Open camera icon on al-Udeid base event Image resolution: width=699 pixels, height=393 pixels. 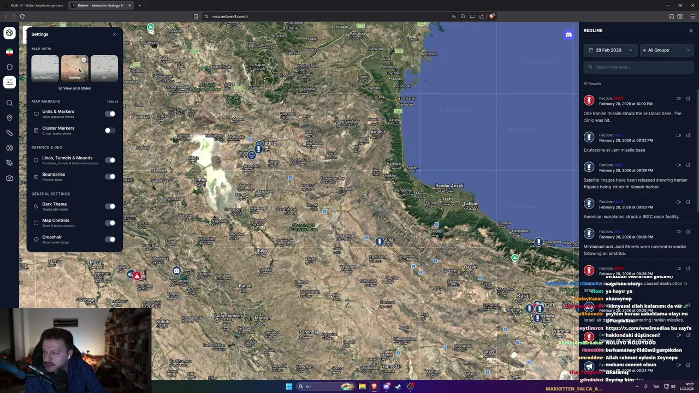[x=678, y=99]
